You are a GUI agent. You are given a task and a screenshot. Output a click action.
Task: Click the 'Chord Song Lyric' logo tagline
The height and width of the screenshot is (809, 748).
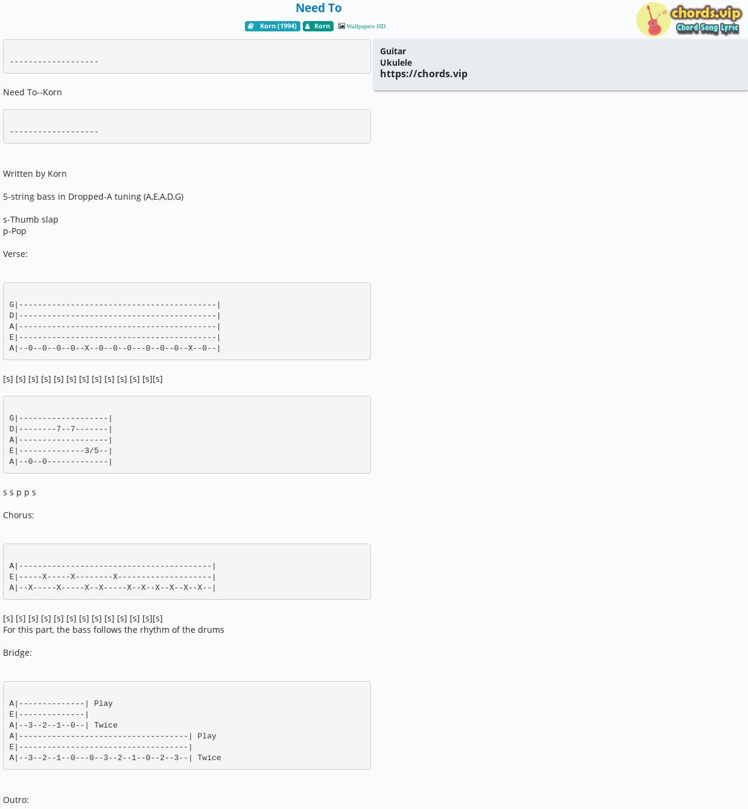tap(707, 28)
